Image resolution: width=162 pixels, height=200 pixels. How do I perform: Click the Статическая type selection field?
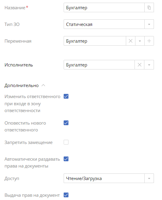click(x=104, y=24)
